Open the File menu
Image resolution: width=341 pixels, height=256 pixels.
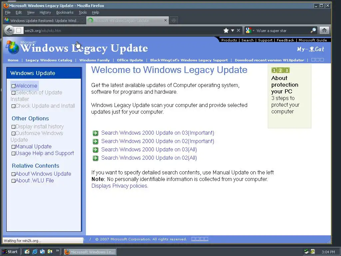8,12
